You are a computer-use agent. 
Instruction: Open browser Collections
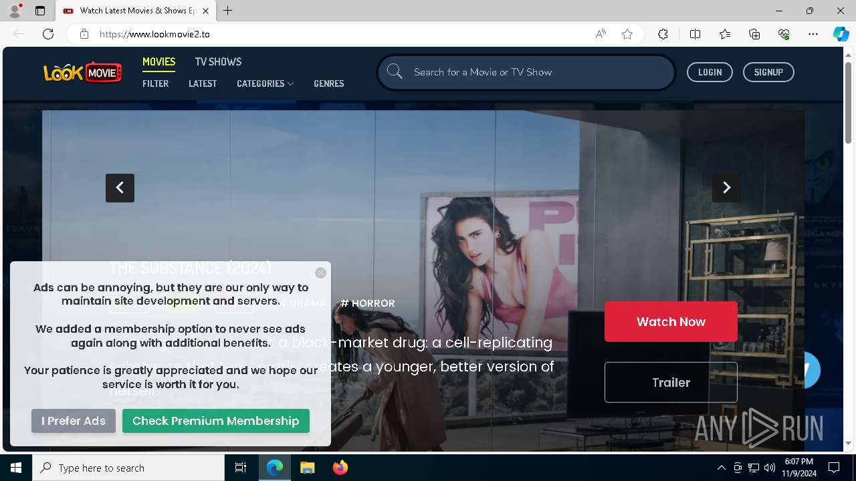pyautogui.click(x=754, y=34)
